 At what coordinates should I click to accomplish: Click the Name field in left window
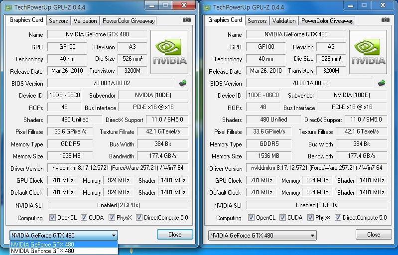97,34
